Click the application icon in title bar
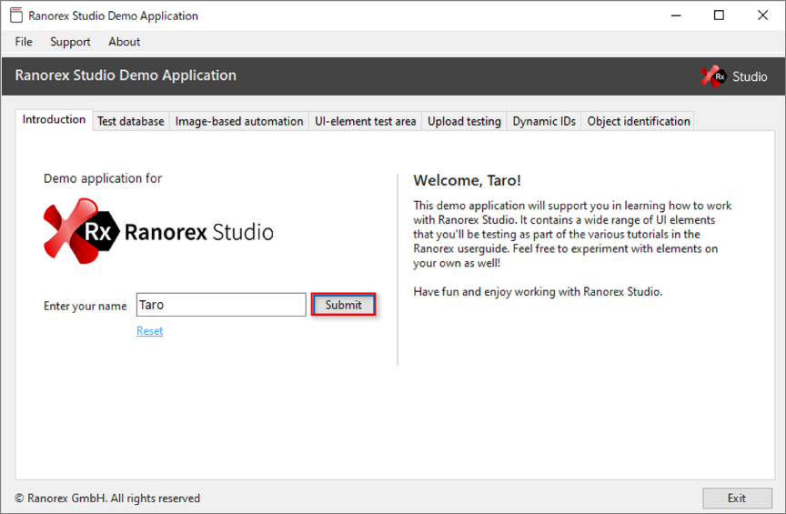 [x=16, y=15]
